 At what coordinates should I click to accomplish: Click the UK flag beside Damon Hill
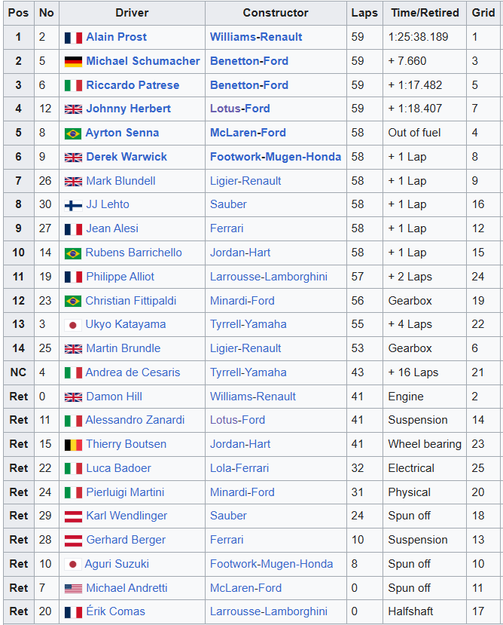coord(73,397)
